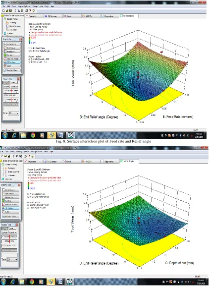Switch Factors Tool to Sheet in depth of cut window
Viewport: 209px width, 289px height.
(12, 229)
